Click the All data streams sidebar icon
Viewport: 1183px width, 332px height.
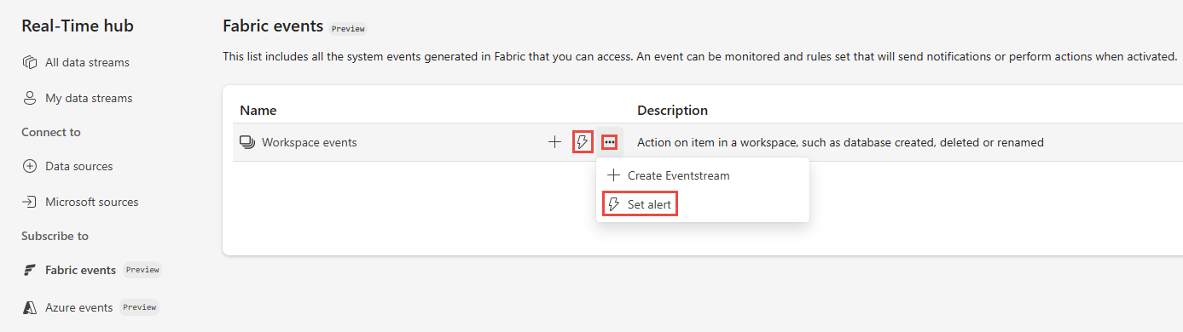tap(29, 62)
